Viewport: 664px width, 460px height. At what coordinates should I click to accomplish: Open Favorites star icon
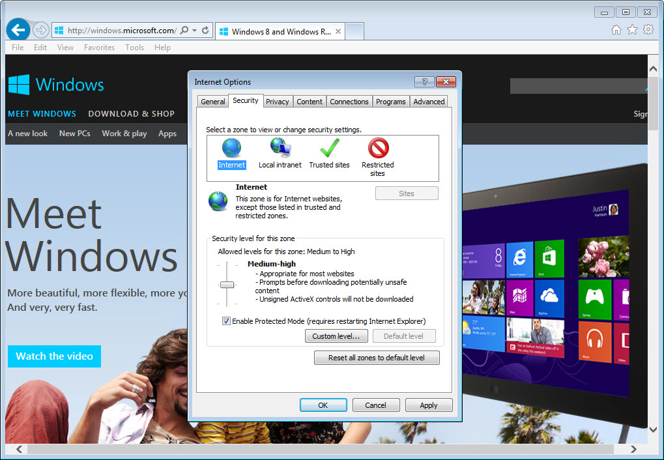632,30
